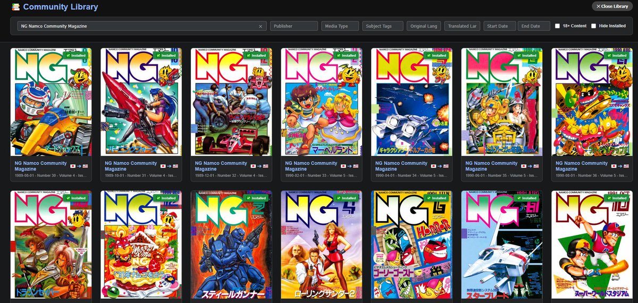Click Installed badge on Number 34 cover
This screenshot has width=638, height=303.
coord(437,55)
